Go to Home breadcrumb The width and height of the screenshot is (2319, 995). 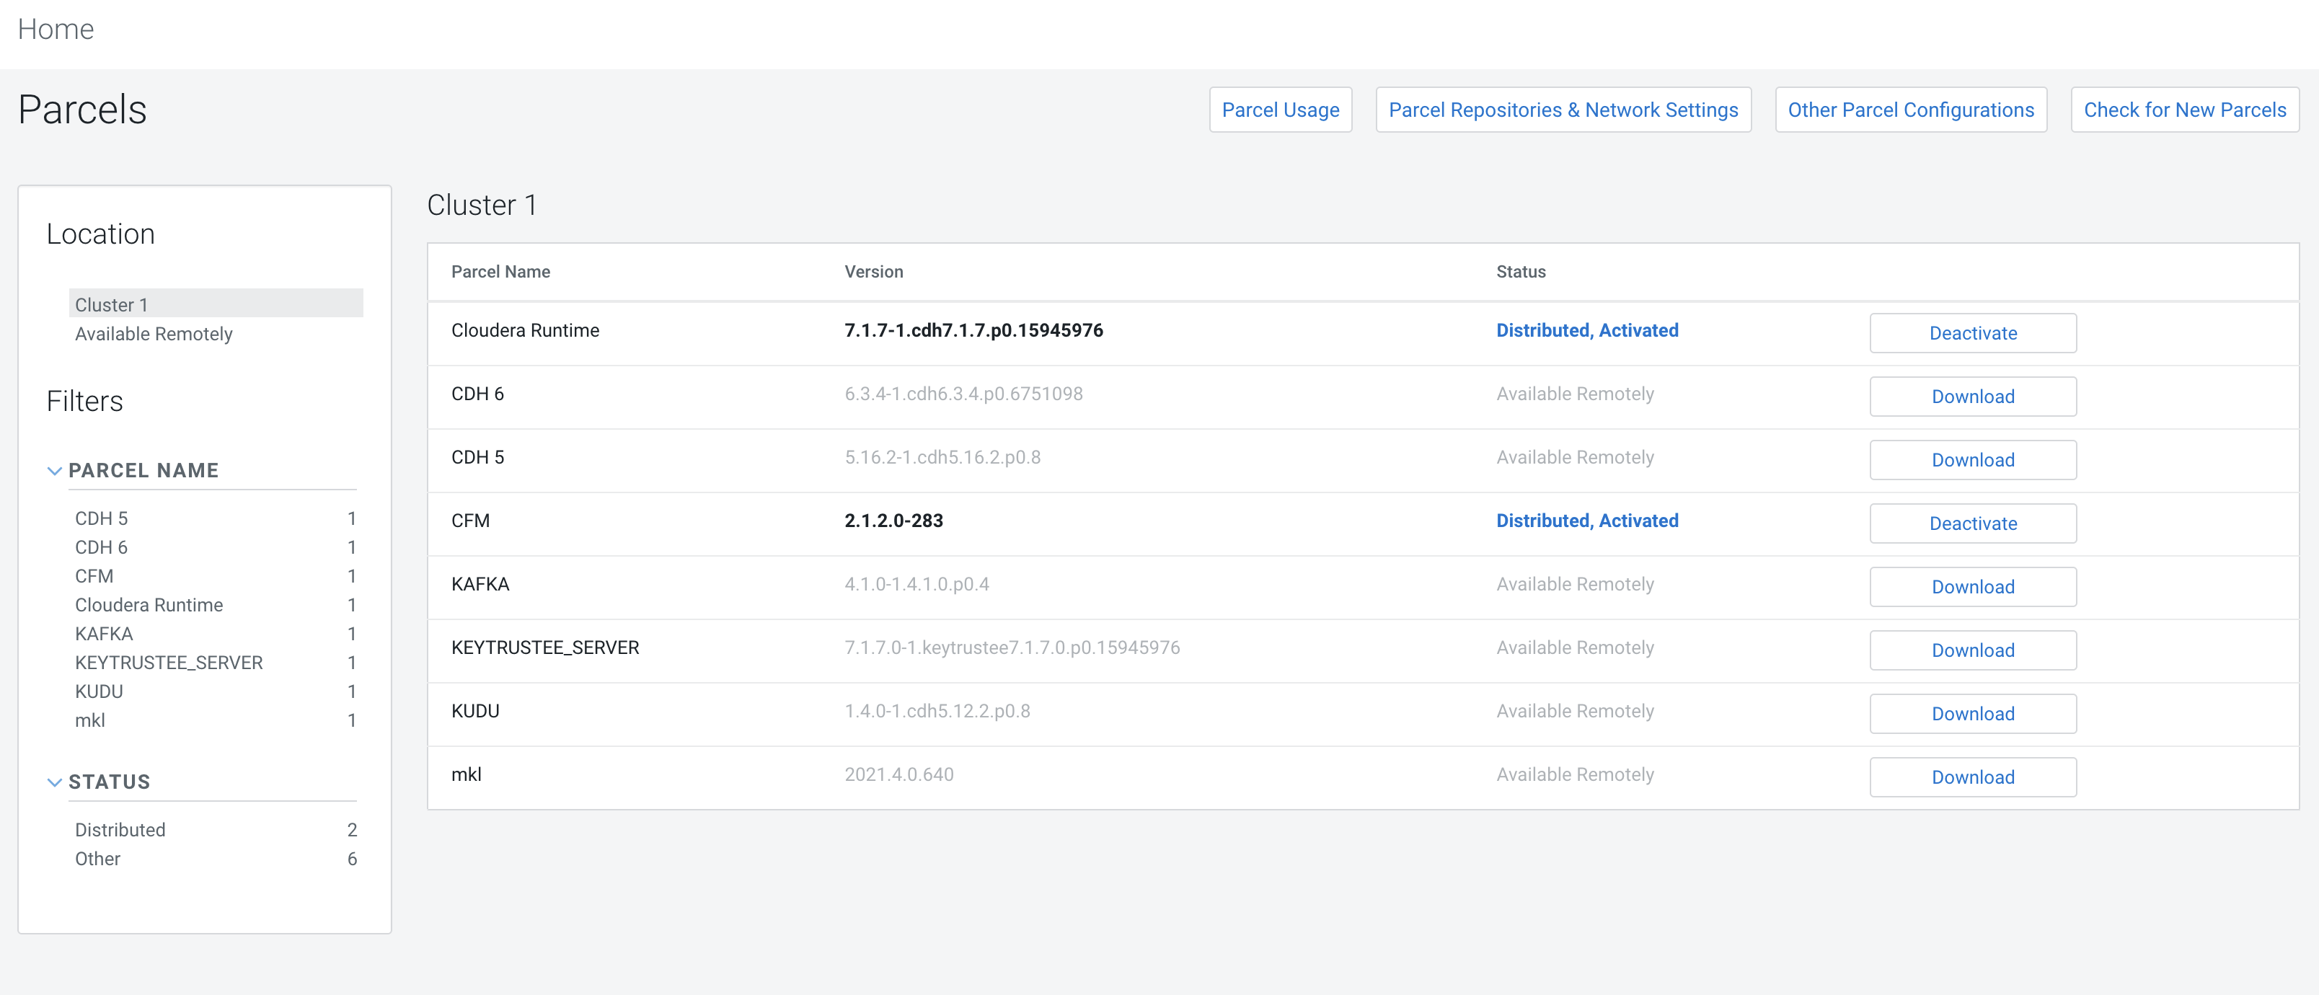56,29
